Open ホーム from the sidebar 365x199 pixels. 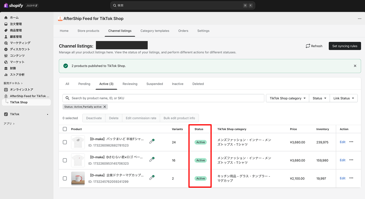pos(14,18)
